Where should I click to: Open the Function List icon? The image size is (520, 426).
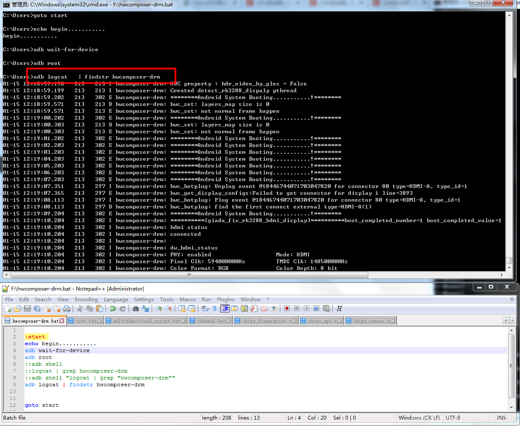(x=254, y=308)
